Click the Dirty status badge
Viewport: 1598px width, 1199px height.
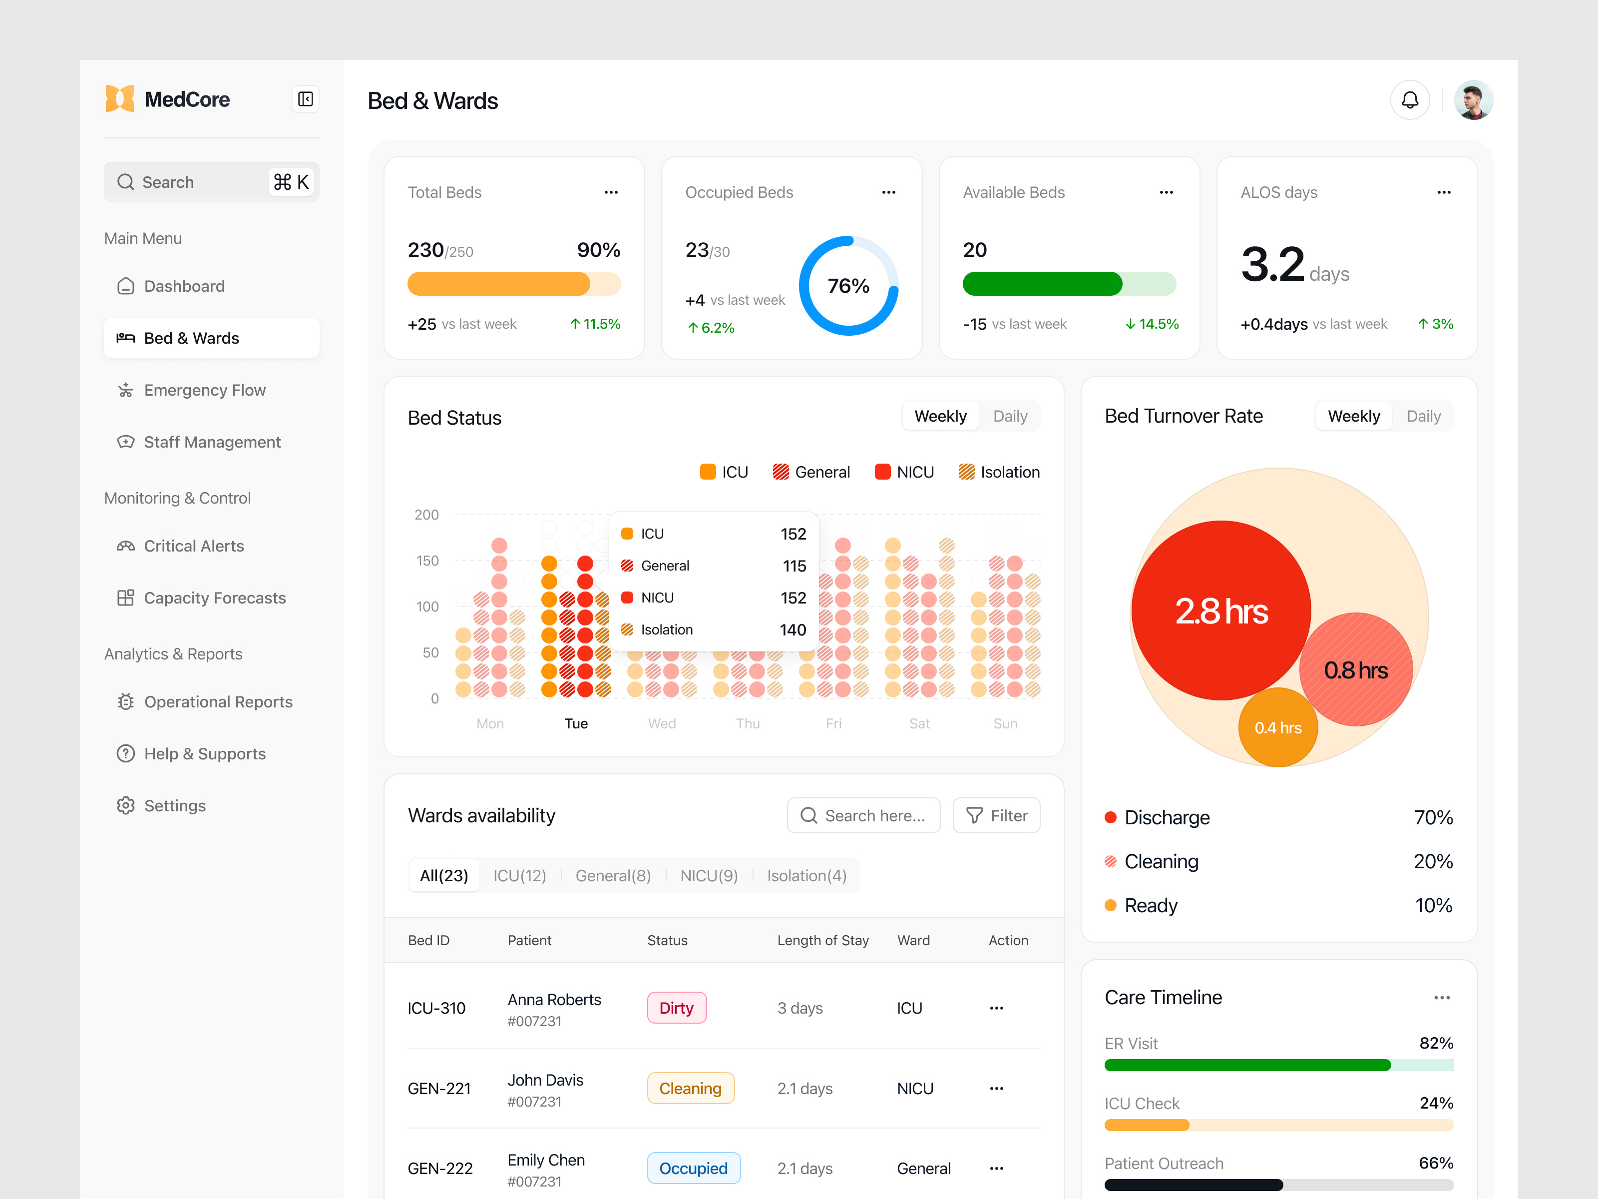tap(676, 1008)
